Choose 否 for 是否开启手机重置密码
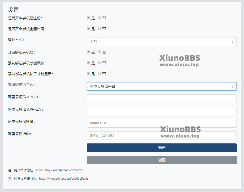The image size is (244, 192). (99, 28)
